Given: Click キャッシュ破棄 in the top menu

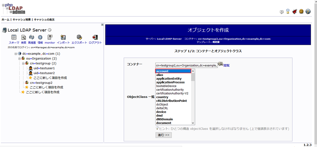Looking at the screenshot, I should pyautogui.click(x=22, y=20).
